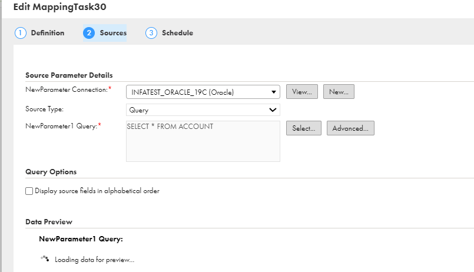This screenshot has height=272, width=474.
Task: Click the View... connection button
Action: click(x=302, y=92)
